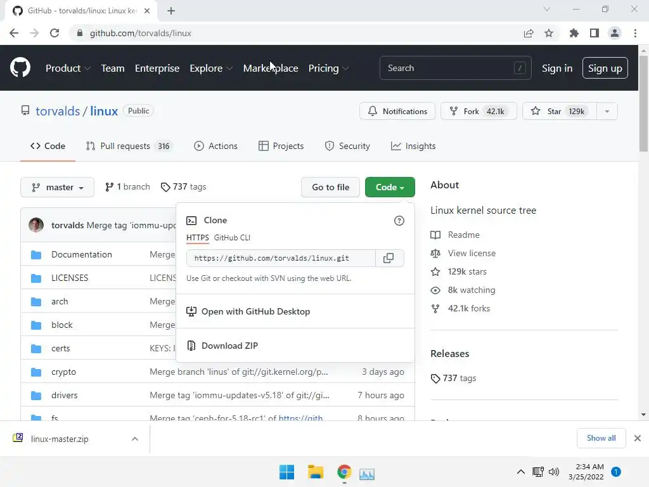Open the LICENSES folder
This screenshot has width=649, height=487.
point(70,278)
